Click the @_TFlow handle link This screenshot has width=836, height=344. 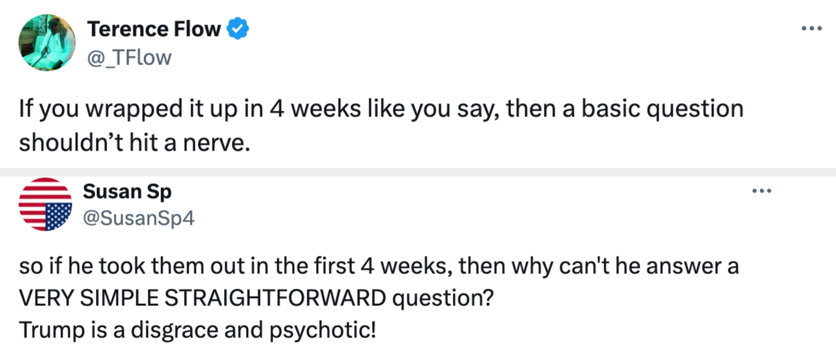pos(129,58)
